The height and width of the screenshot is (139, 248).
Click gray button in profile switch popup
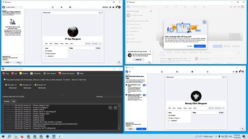click(138, 59)
